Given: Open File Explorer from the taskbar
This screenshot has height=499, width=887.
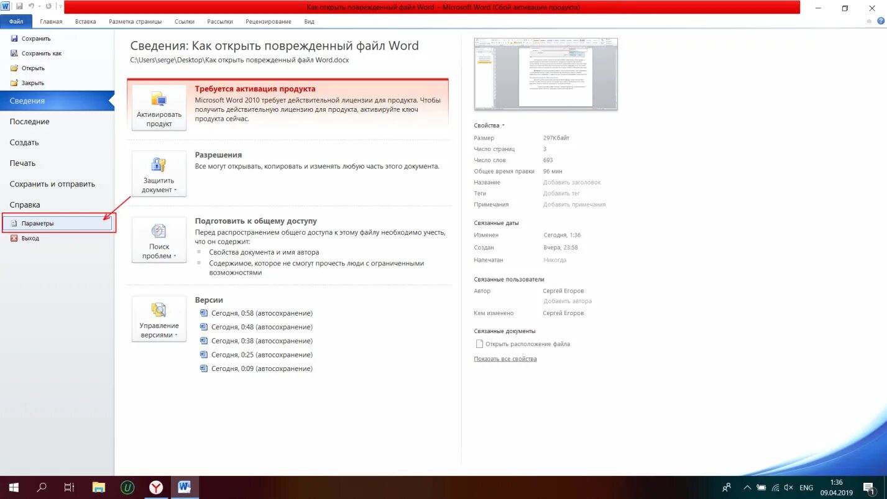Looking at the screenshot, I should tap(98, 488).
